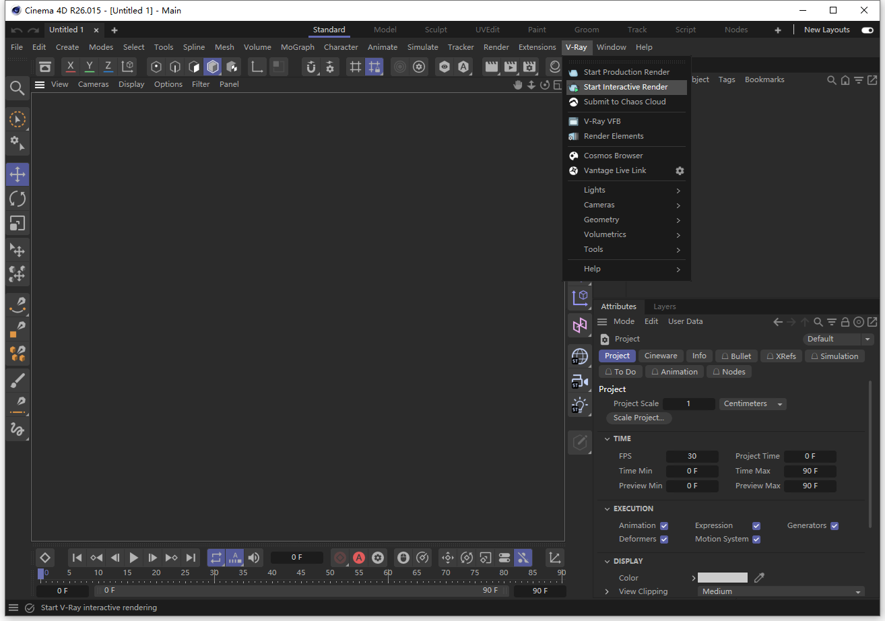This screenshot has height=621, width=885.
Task: Open the Simulate menu
Action: 422,47
